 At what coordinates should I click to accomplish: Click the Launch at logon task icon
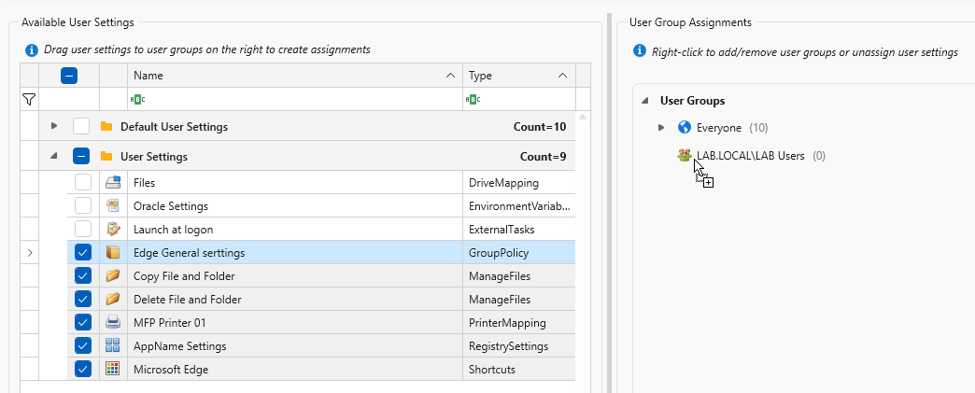(x=113, y=229)
